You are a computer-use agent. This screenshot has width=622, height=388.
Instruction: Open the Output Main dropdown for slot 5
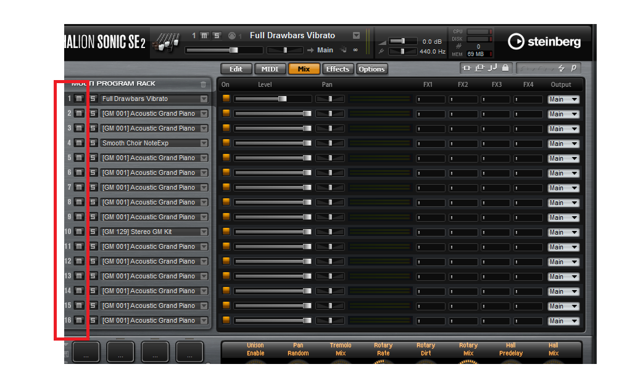click(x=563, y=158)
